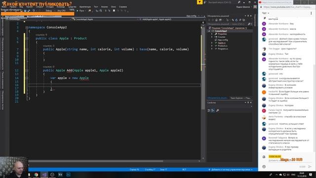
Task: Select App.config in Solution Explorer
Action: click(x=223, y=40)
